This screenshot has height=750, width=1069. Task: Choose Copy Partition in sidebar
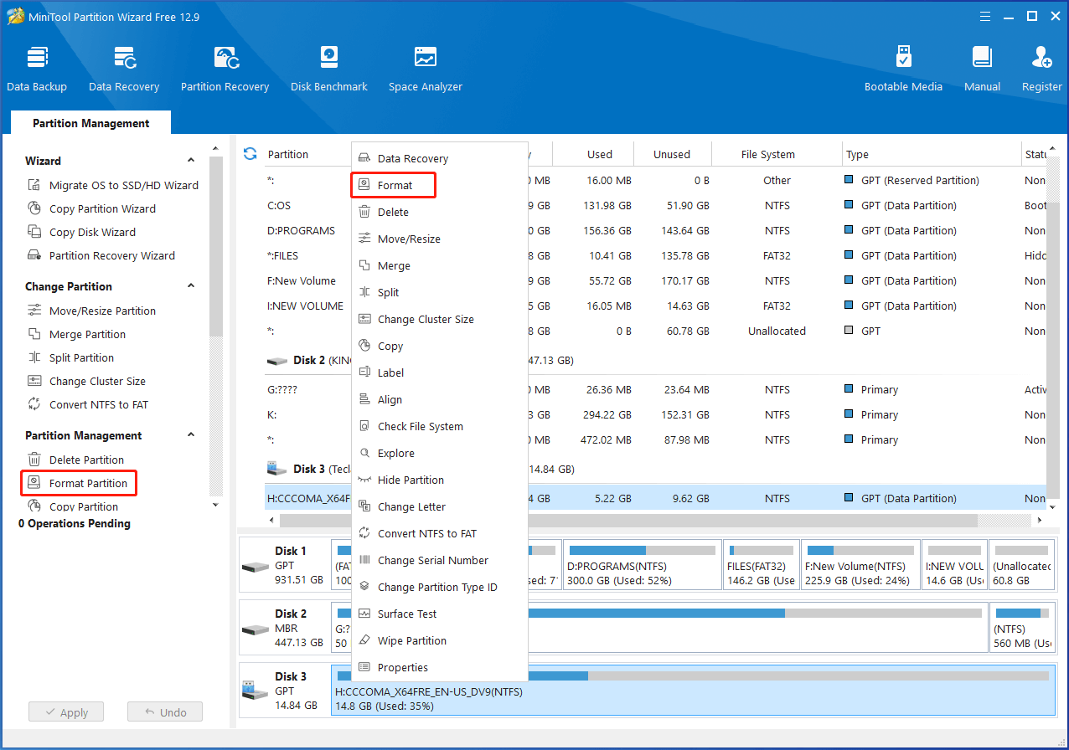pyautogui.click(x=73, y=506)
